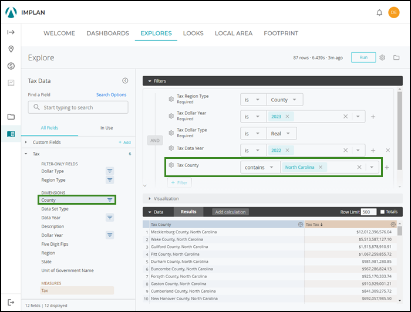Collapse the Tax field group
411x312 pixels.
point(26,154)
